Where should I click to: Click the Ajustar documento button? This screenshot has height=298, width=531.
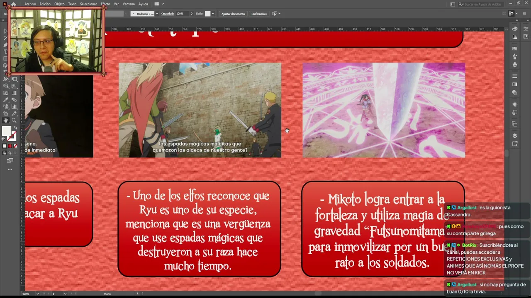click(x=233, y=14)
